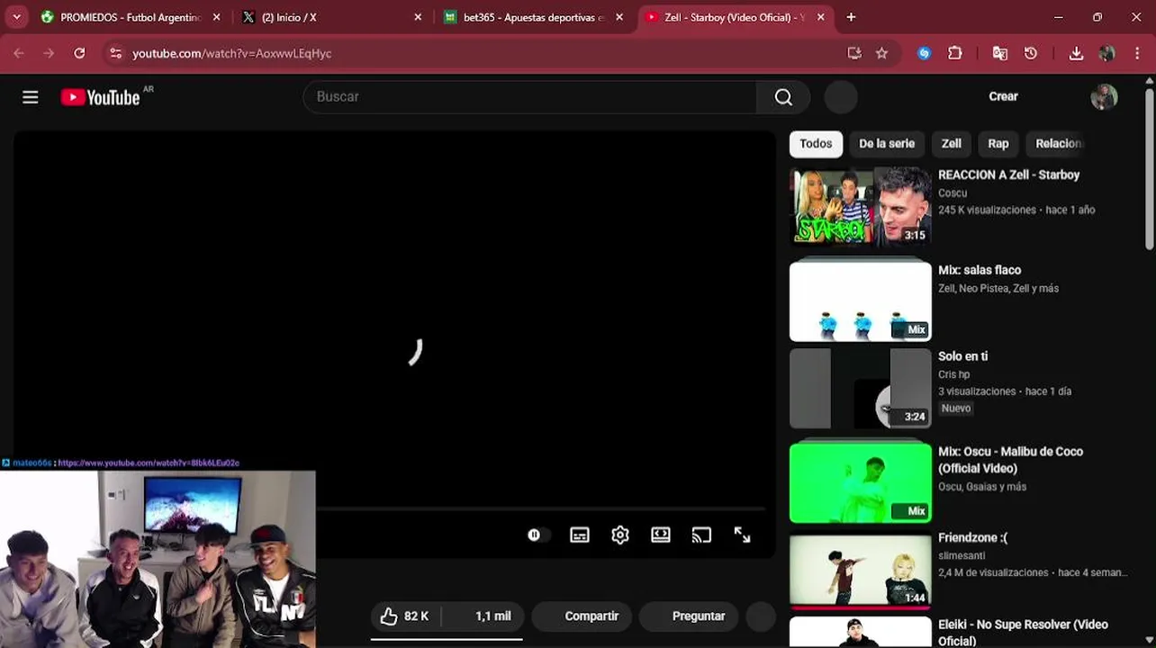Open the account avatar on YouTube
This screenshot has height=648, width=1156.
pyautogui.click(x=1104, y=97)
